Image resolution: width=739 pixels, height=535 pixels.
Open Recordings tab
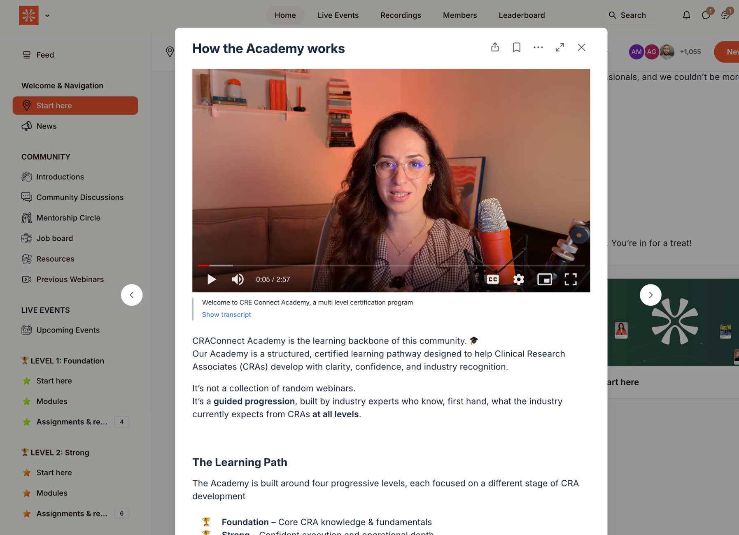401,15
